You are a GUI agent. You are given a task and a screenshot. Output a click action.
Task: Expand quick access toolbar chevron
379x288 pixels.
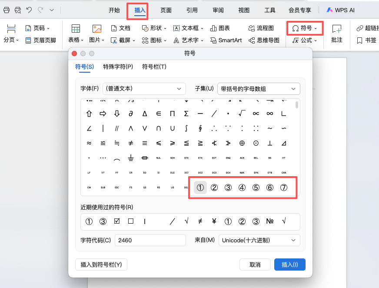(51, 10)
